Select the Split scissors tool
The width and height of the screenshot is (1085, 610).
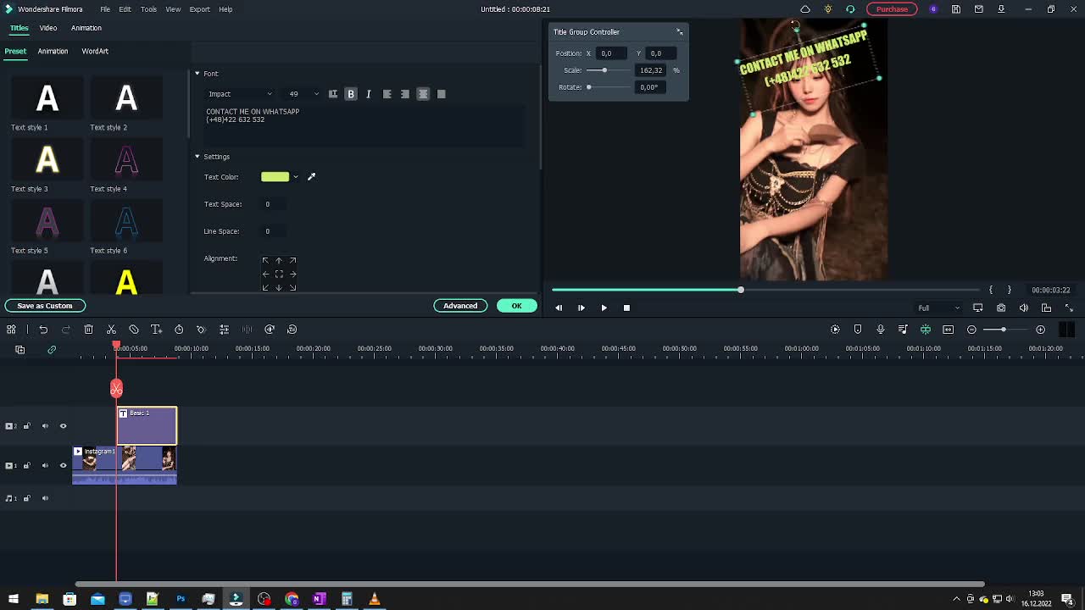111,329
